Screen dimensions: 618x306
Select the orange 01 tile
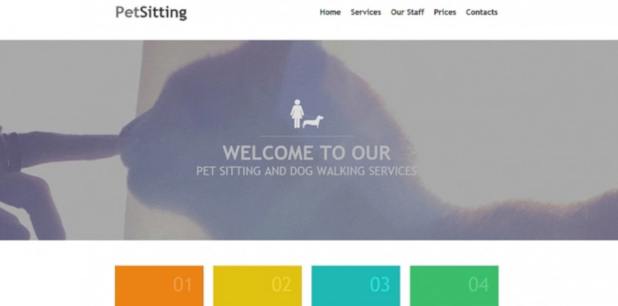click(159, 286)
